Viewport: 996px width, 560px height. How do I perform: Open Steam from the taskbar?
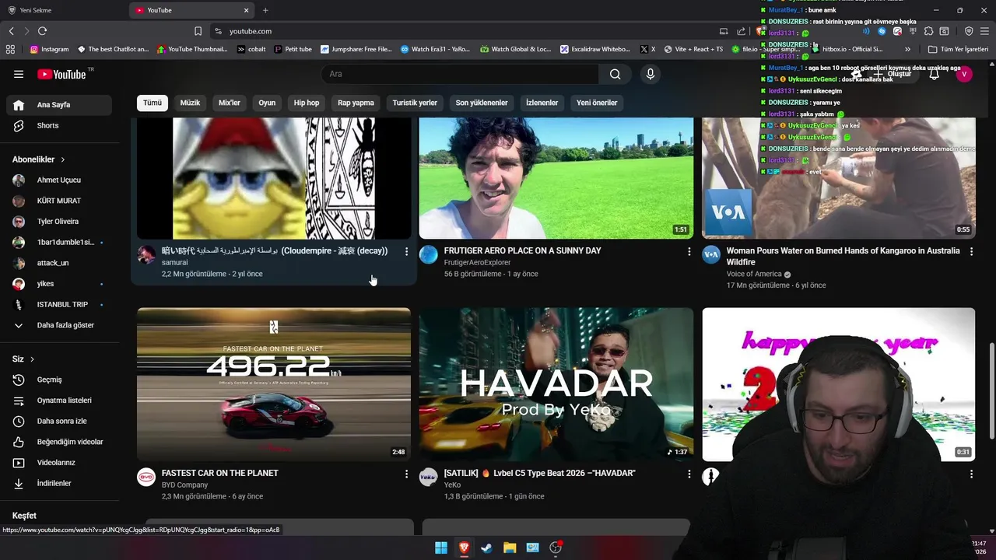click(x=486, y=548)
